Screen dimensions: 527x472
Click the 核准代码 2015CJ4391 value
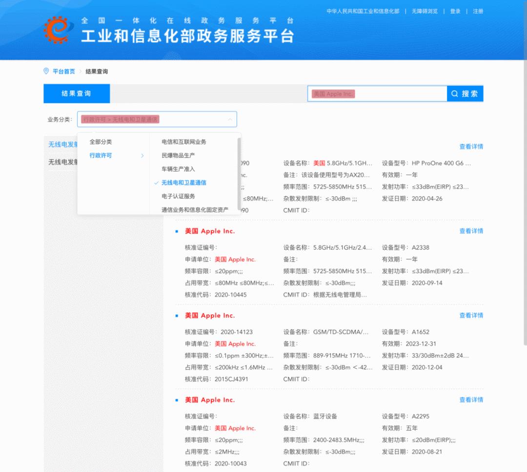(231, 379)
